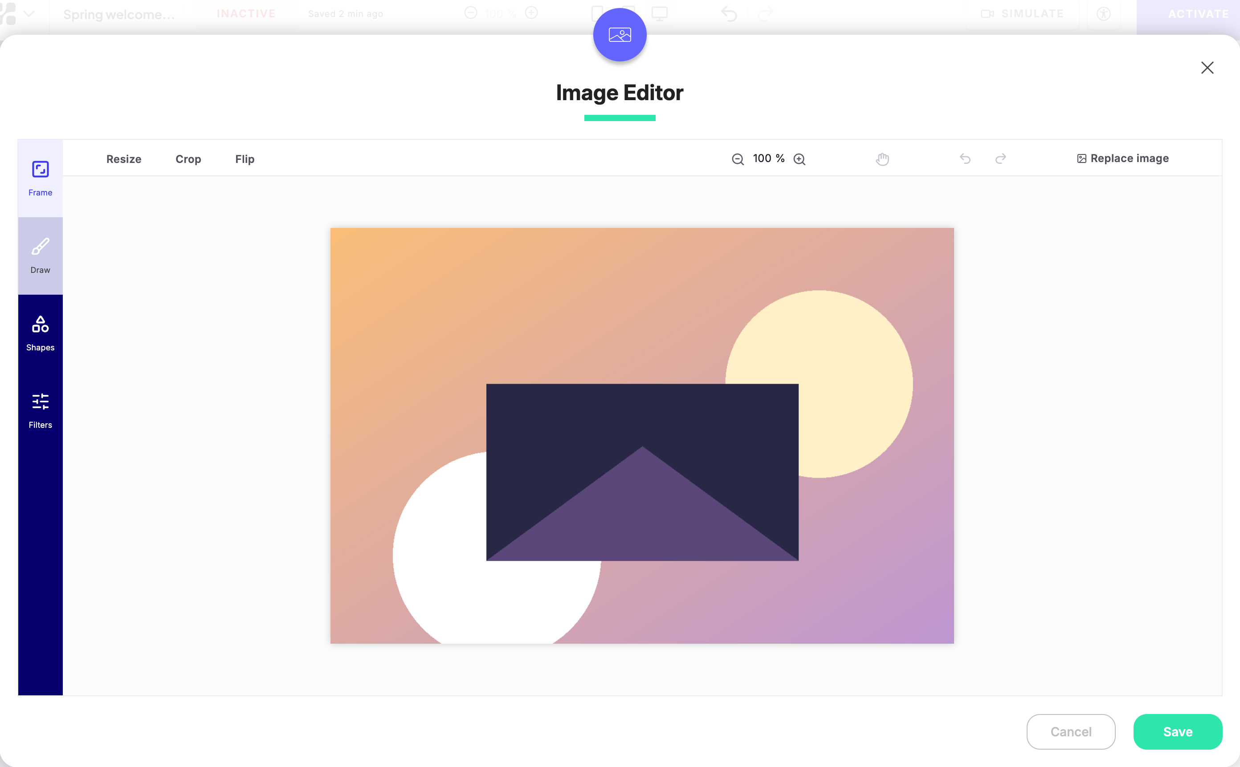Click the background header undo arrow
Viewport: 1240px width, 767px height.
coord(729,14)
